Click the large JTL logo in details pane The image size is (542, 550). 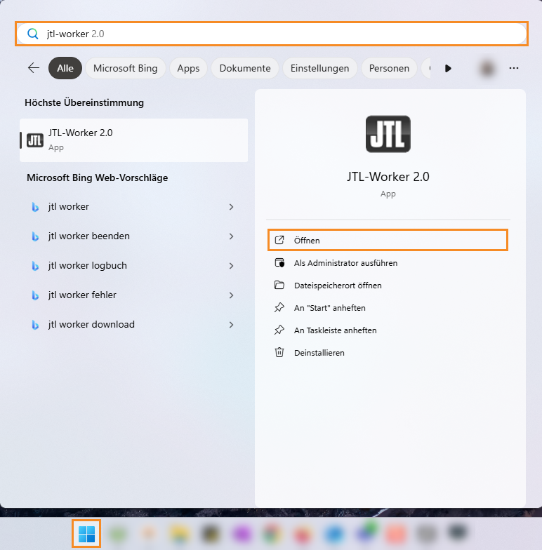tap(388, 135)
